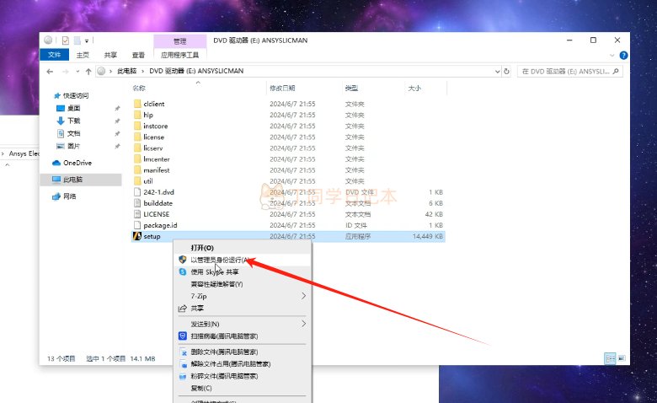657x403 pixels.
Task: Open the recent locations dropdown arrow
Action: click(x=78, y=72)
